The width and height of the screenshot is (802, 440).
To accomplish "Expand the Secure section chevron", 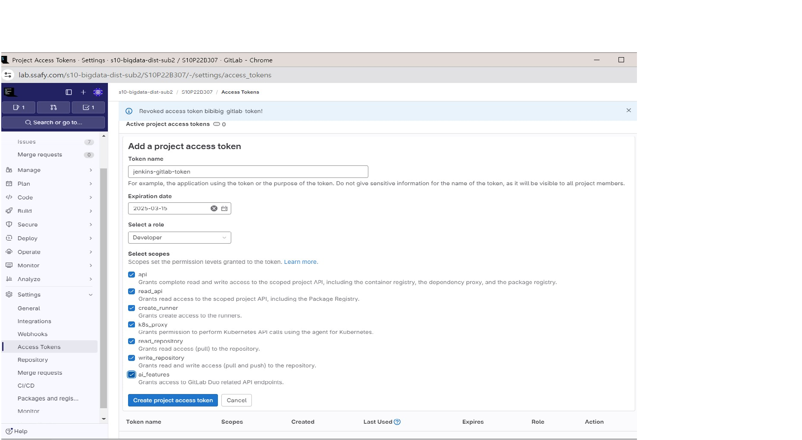I will point(91,225).
